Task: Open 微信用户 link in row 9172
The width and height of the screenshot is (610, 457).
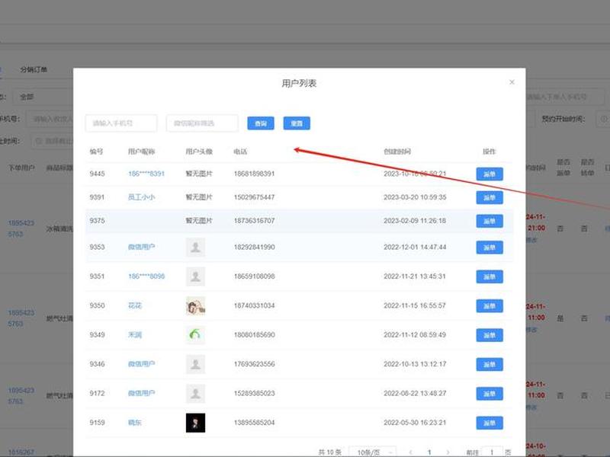Action: pyautogui.click(x=141, y=393)
